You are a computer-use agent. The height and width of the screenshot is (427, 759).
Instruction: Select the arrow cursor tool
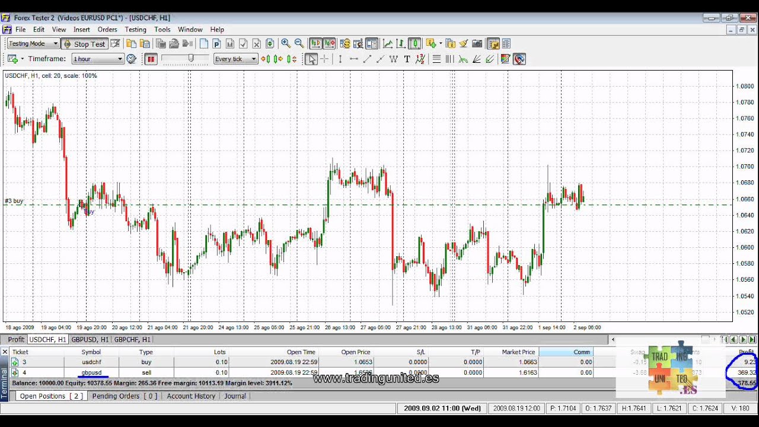coord(311,59)
